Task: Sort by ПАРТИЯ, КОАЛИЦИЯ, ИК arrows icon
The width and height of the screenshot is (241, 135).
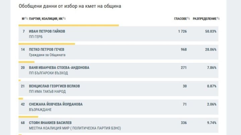Action: 64,19
